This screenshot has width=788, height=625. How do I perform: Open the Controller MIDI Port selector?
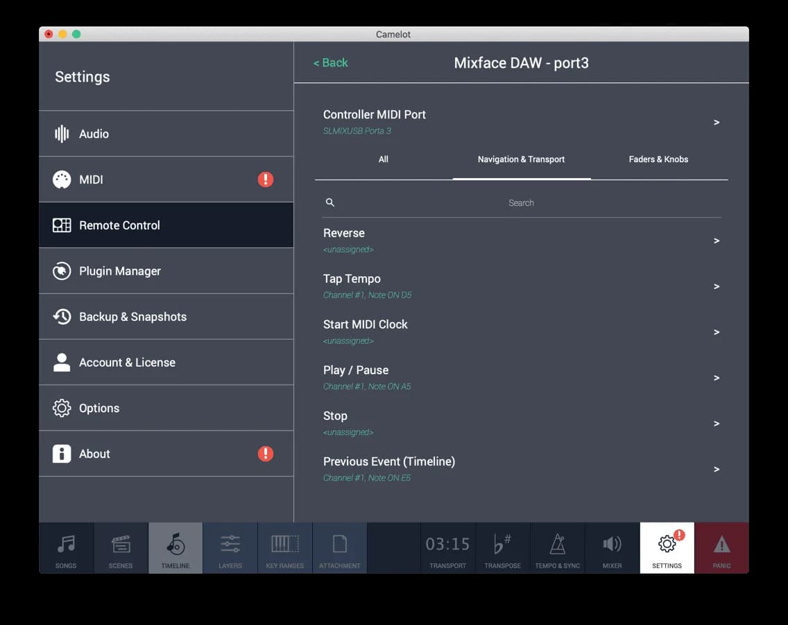[x=521, y=122]
